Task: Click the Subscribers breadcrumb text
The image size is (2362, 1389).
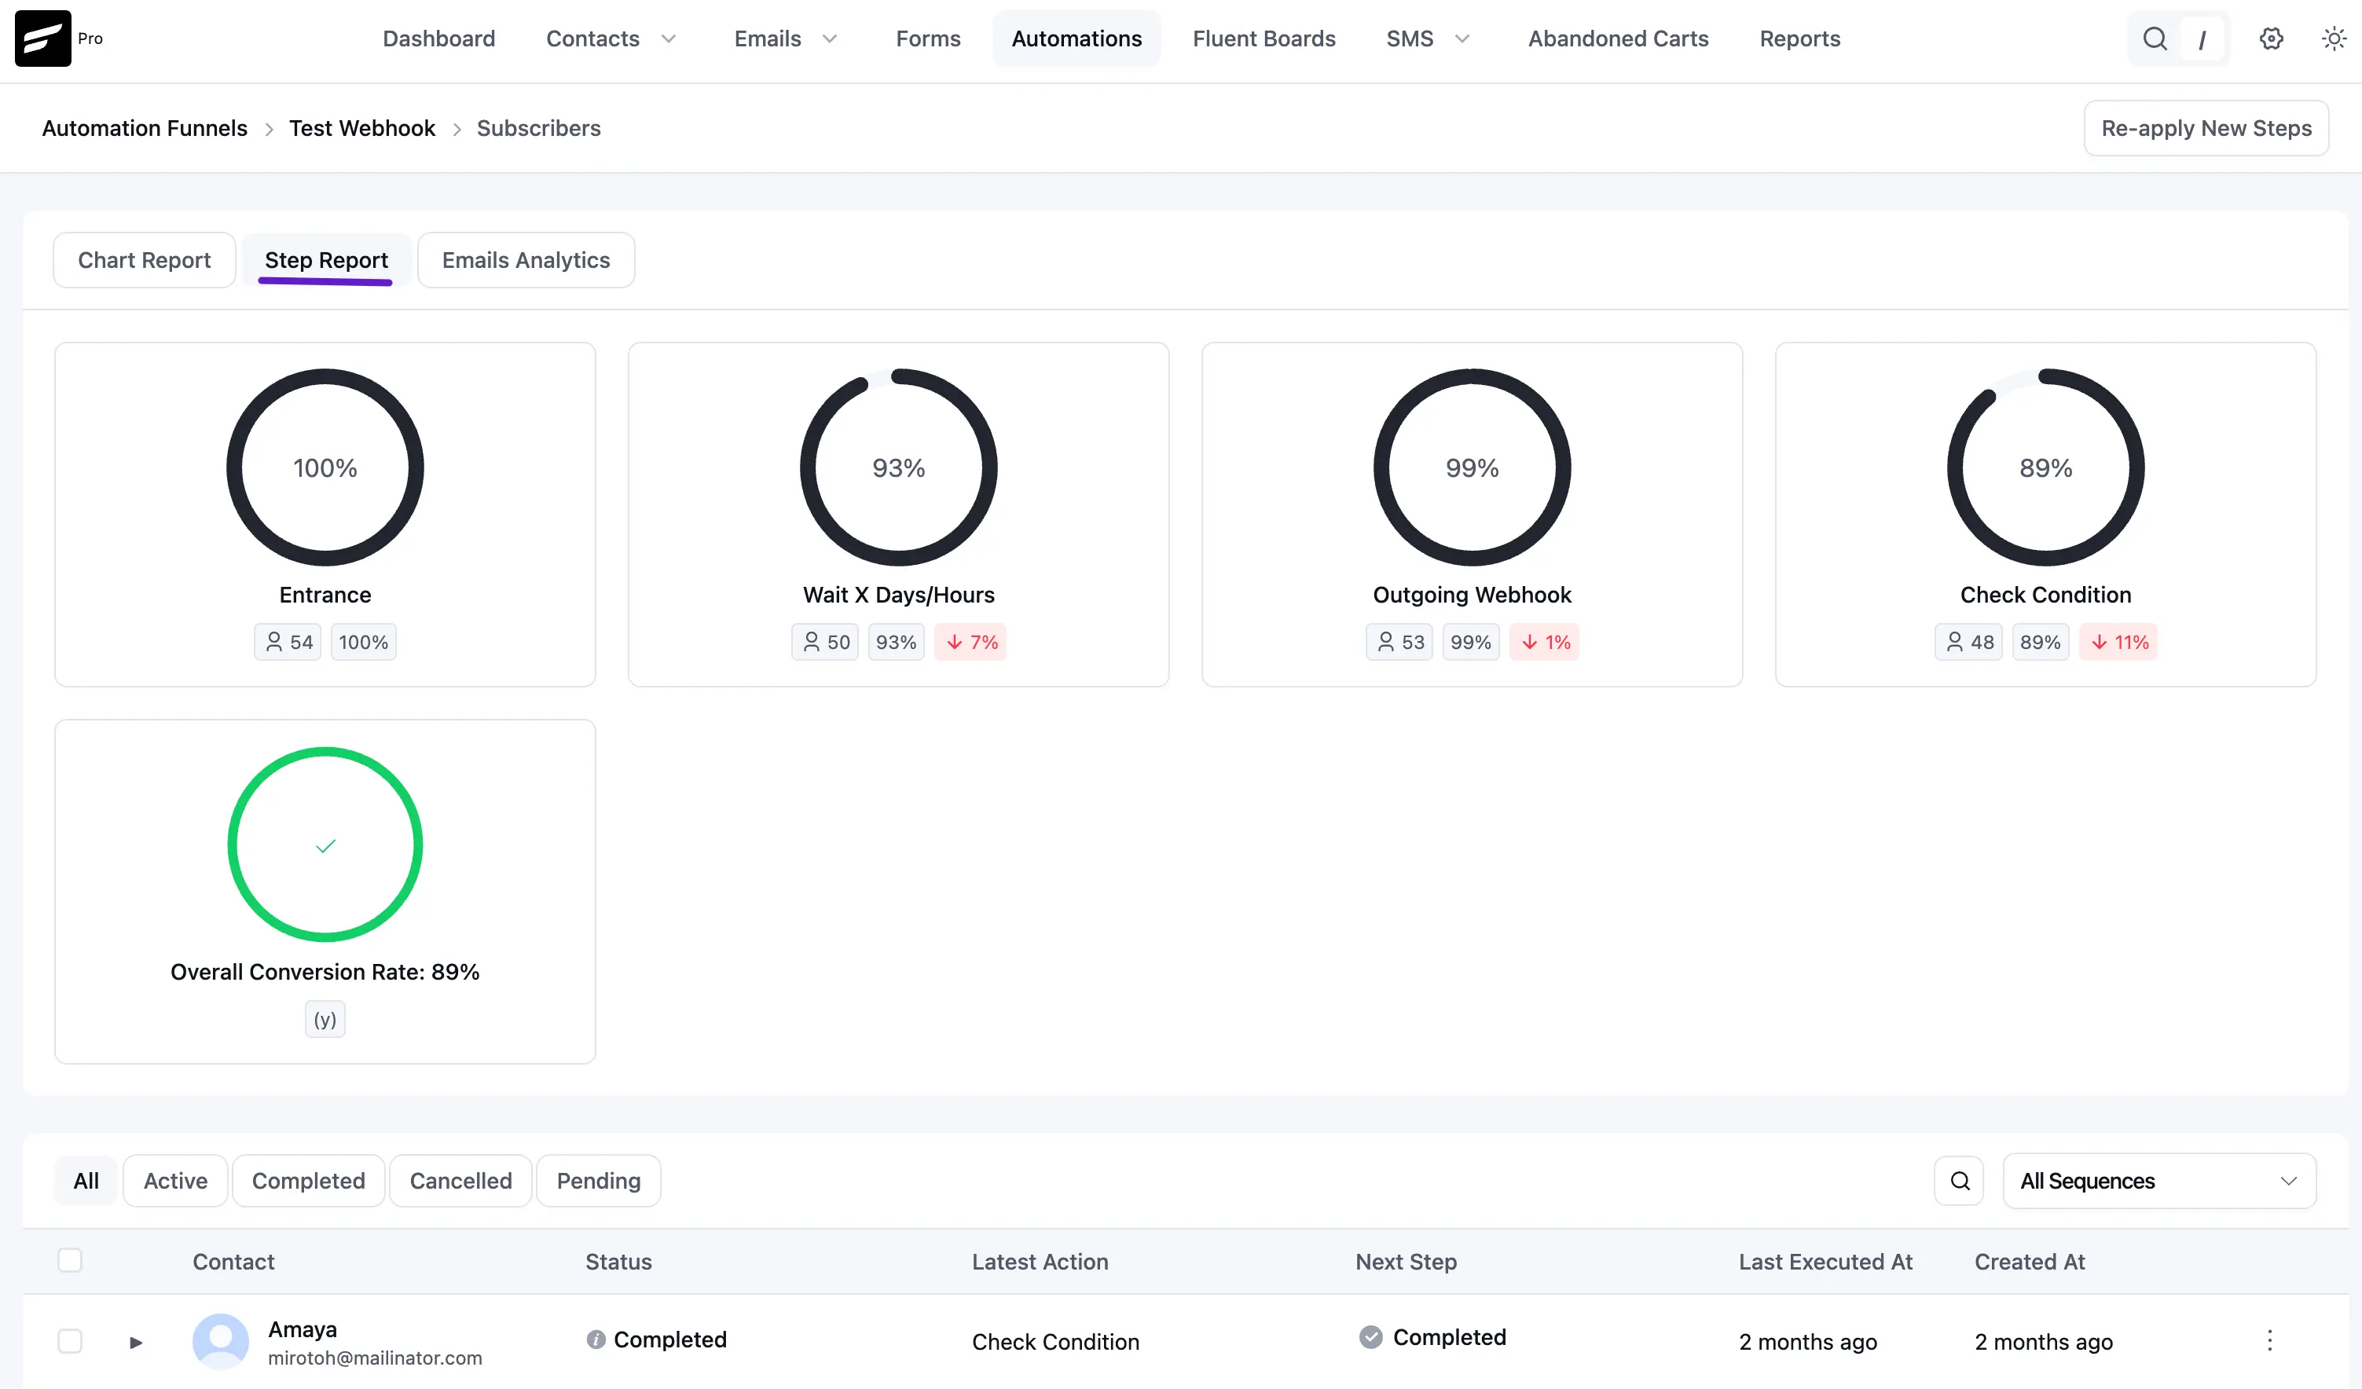Action: [x=539, y=128]
